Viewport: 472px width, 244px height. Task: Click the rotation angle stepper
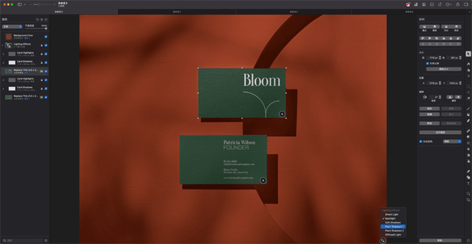[x=440, y=97]
